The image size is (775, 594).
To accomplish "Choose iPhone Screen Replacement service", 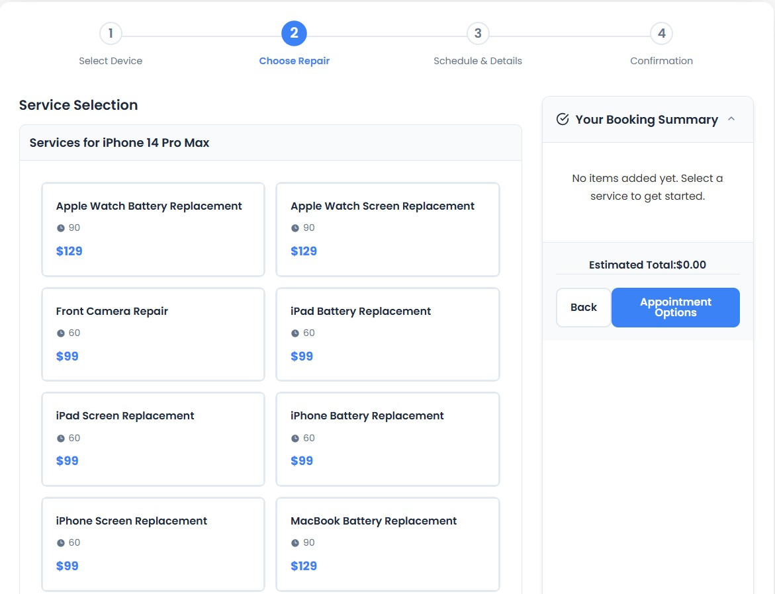I will (x=154, y=544).
